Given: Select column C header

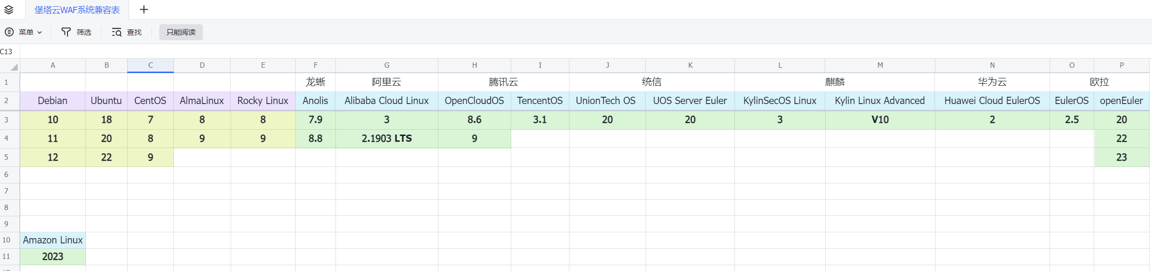Looking at the screenshot, I should tap(150, 65).
